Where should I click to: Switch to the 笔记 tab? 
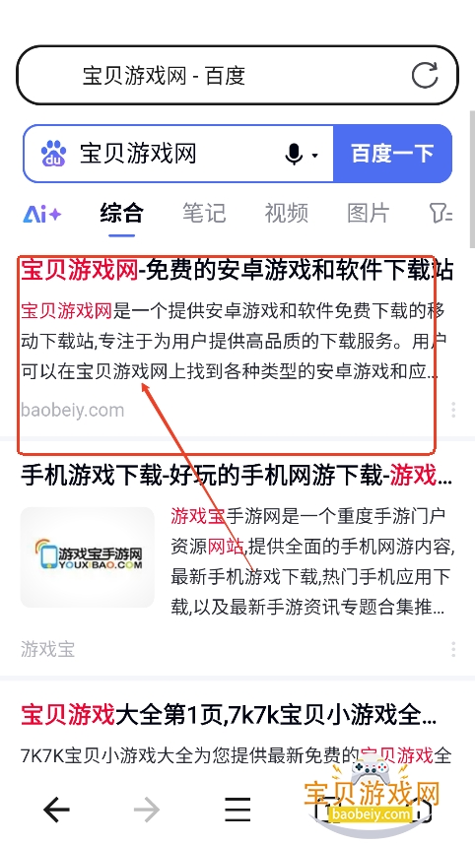pyautogui.click(x=204, y=213)
